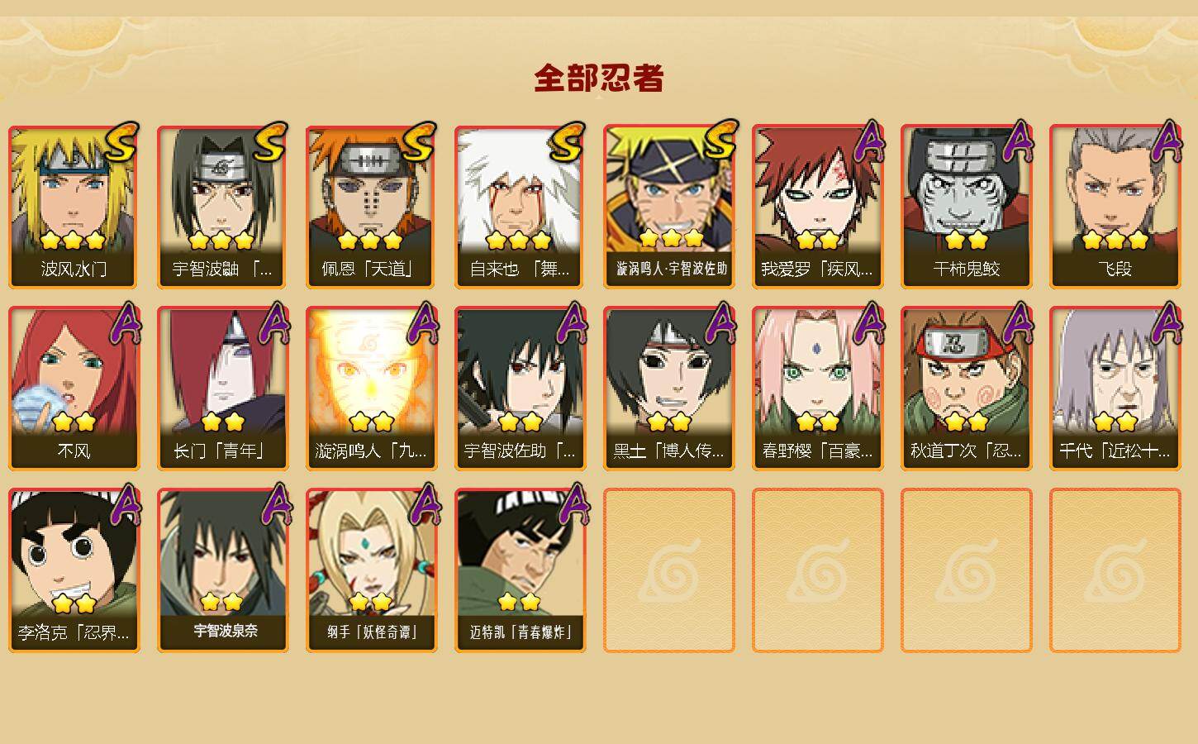Pick the 我爱罗「疾风」 card

(x=818, y=207)
